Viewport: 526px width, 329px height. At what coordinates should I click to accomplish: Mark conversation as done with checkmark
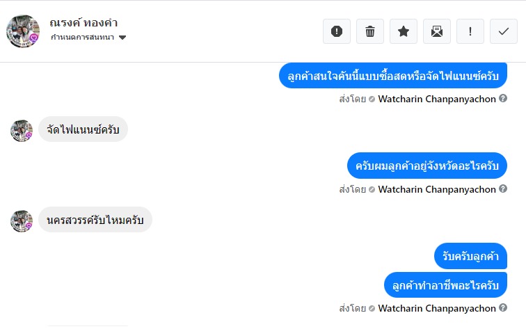pyautogui.click(x=504, y=31)
